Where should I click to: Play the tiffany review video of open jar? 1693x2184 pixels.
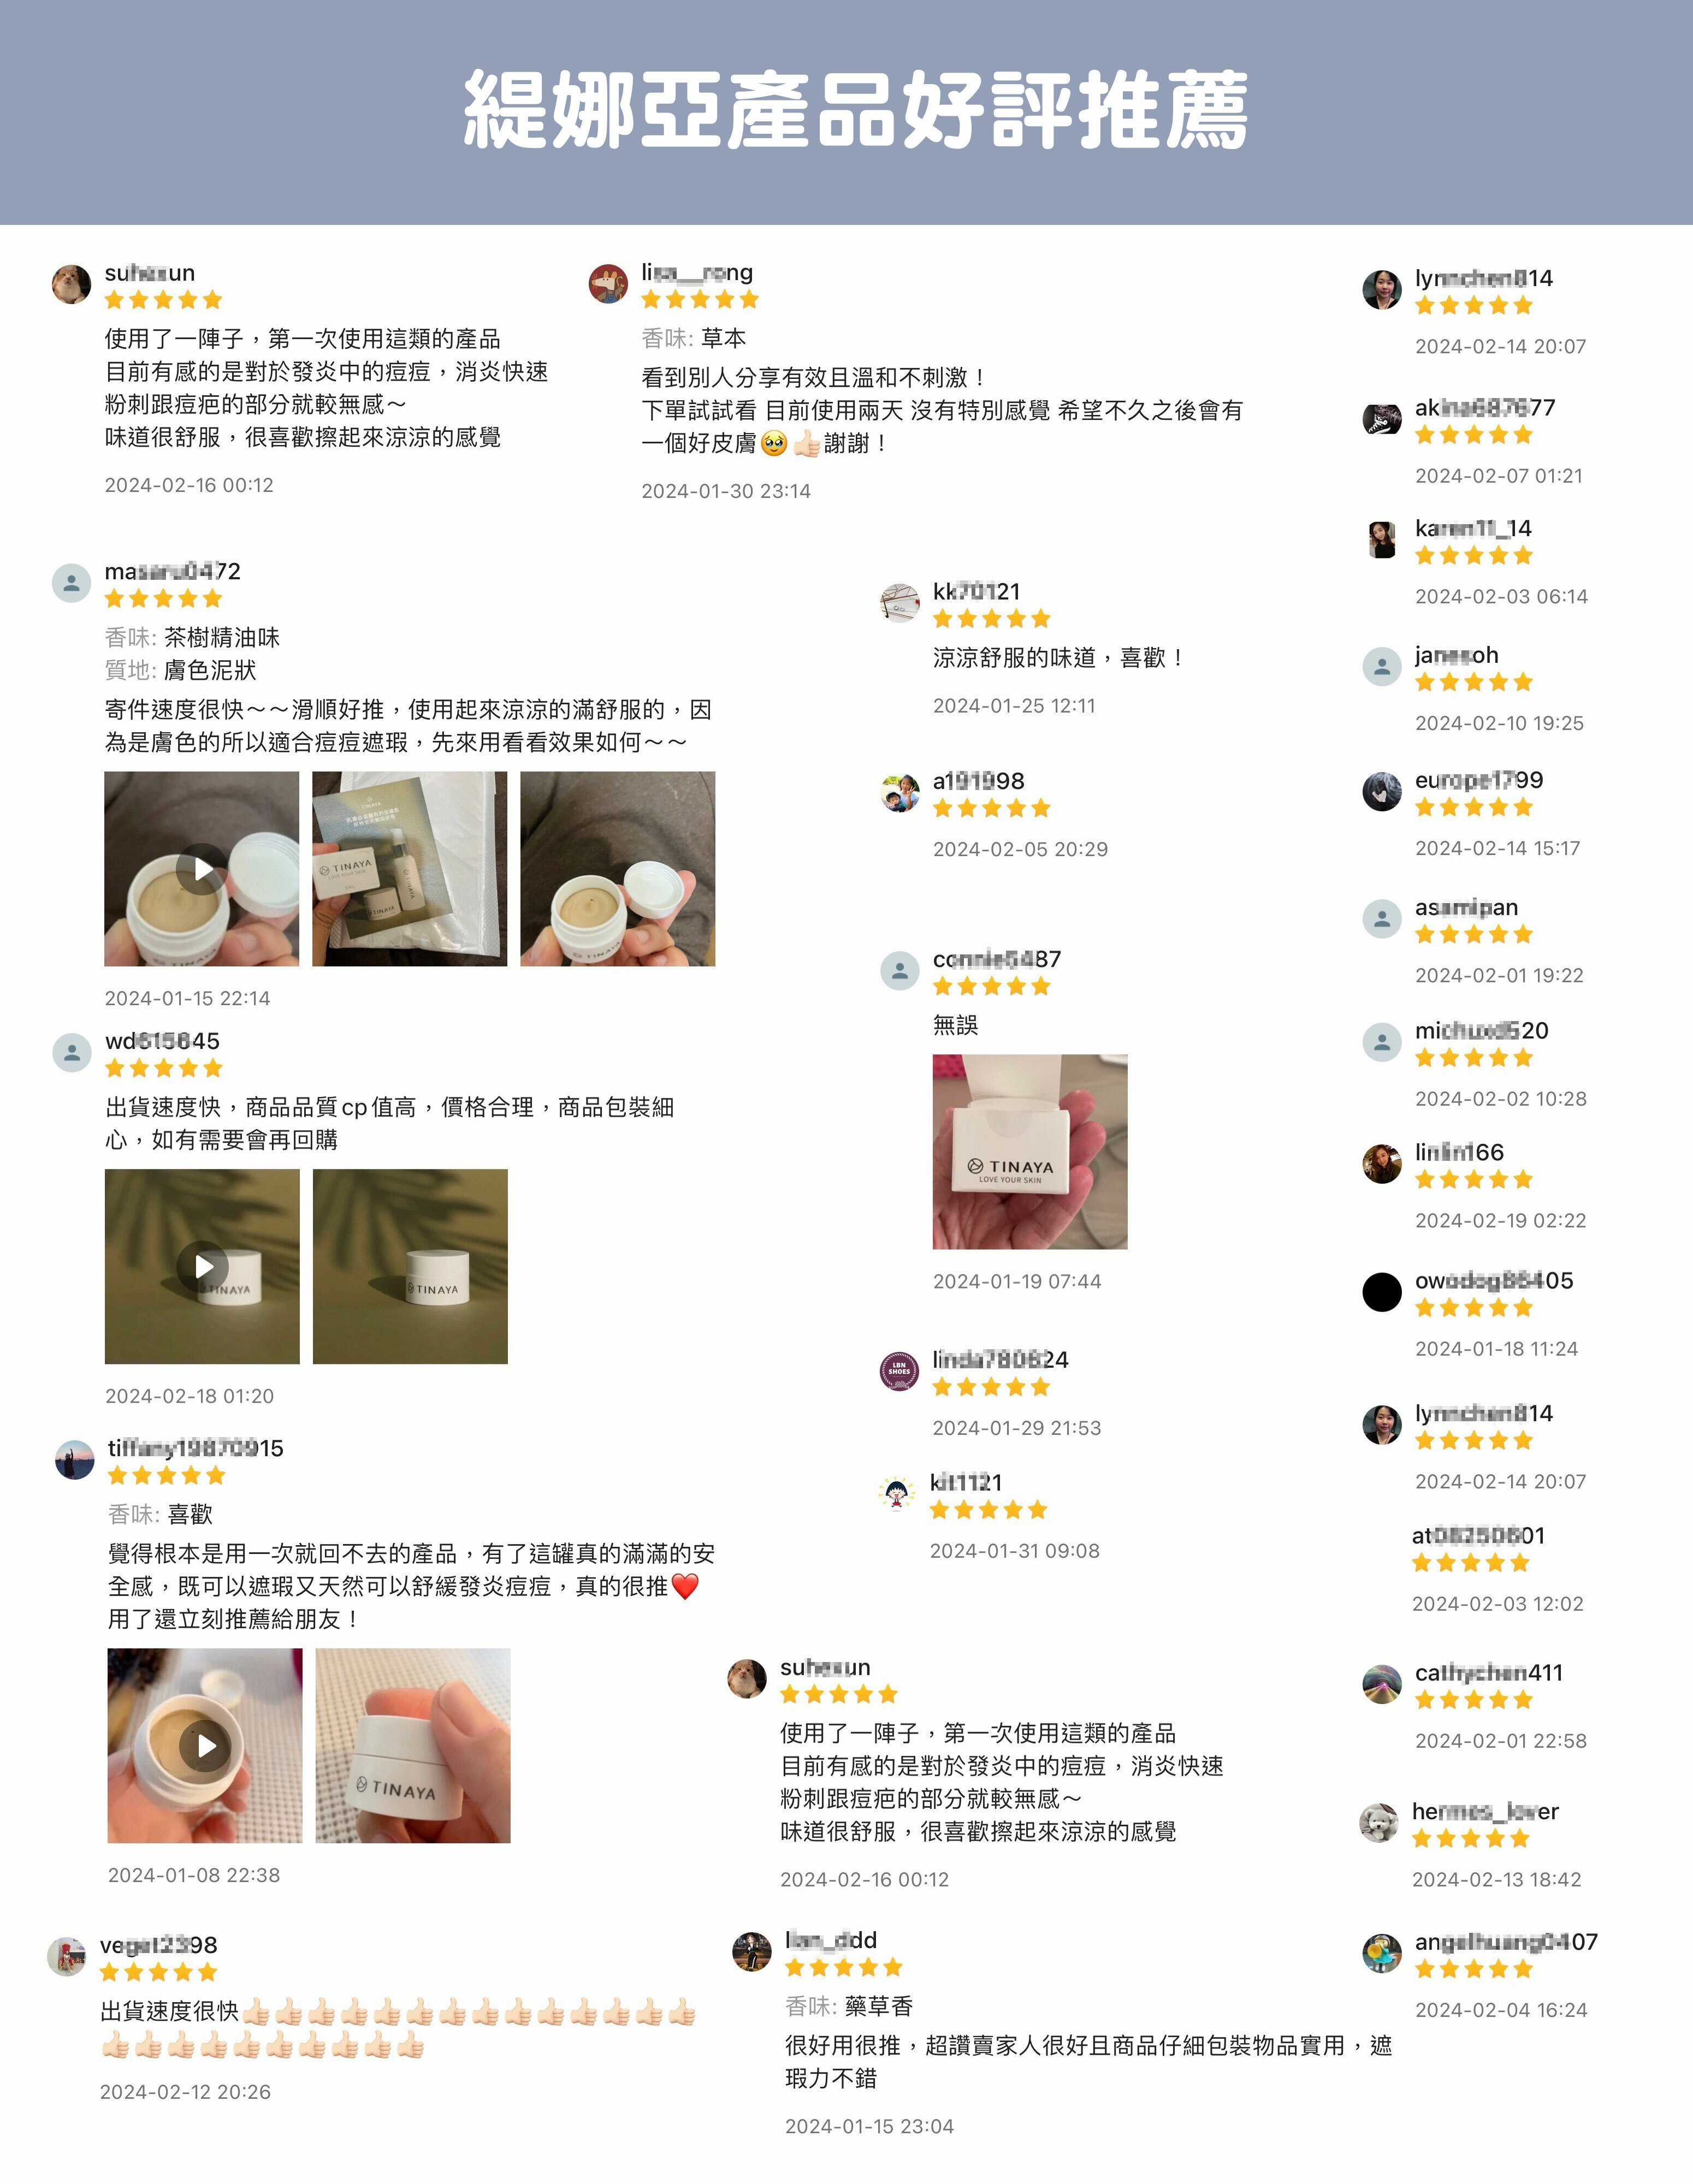[x=205, y=1745]
